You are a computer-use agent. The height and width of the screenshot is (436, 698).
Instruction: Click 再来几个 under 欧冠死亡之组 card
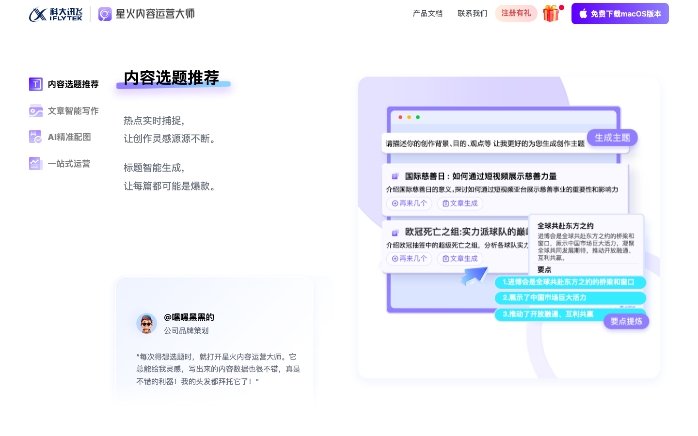tap(410, 259)
